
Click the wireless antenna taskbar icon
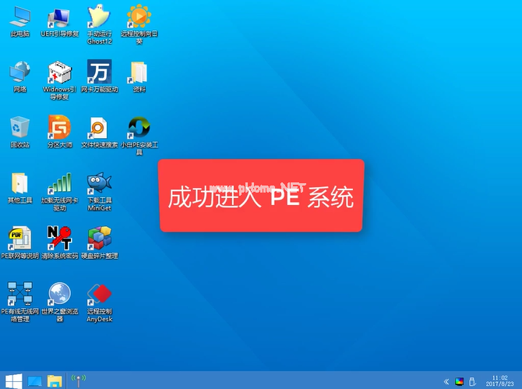click(x=79, y=380)
